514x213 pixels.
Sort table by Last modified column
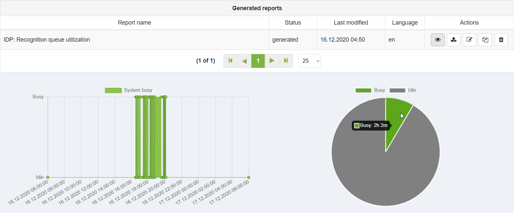click(350, 23)
